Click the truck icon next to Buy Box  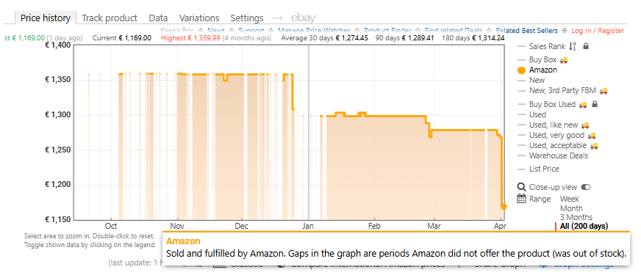(564, 60)
